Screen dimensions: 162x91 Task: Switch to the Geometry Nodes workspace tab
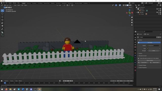click(78, 3)
